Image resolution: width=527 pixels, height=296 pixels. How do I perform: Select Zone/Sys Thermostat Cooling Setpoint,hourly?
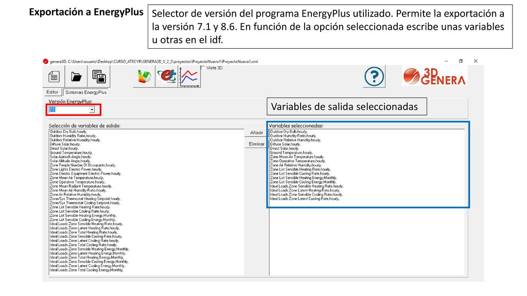click(x=85, y=203)
